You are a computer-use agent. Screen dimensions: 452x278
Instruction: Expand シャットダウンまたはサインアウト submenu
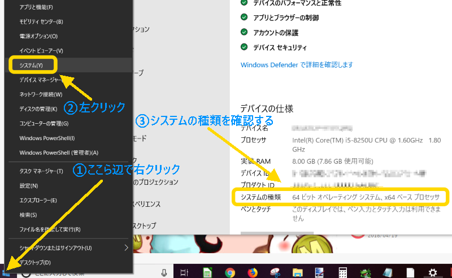[x=126, y=247]
